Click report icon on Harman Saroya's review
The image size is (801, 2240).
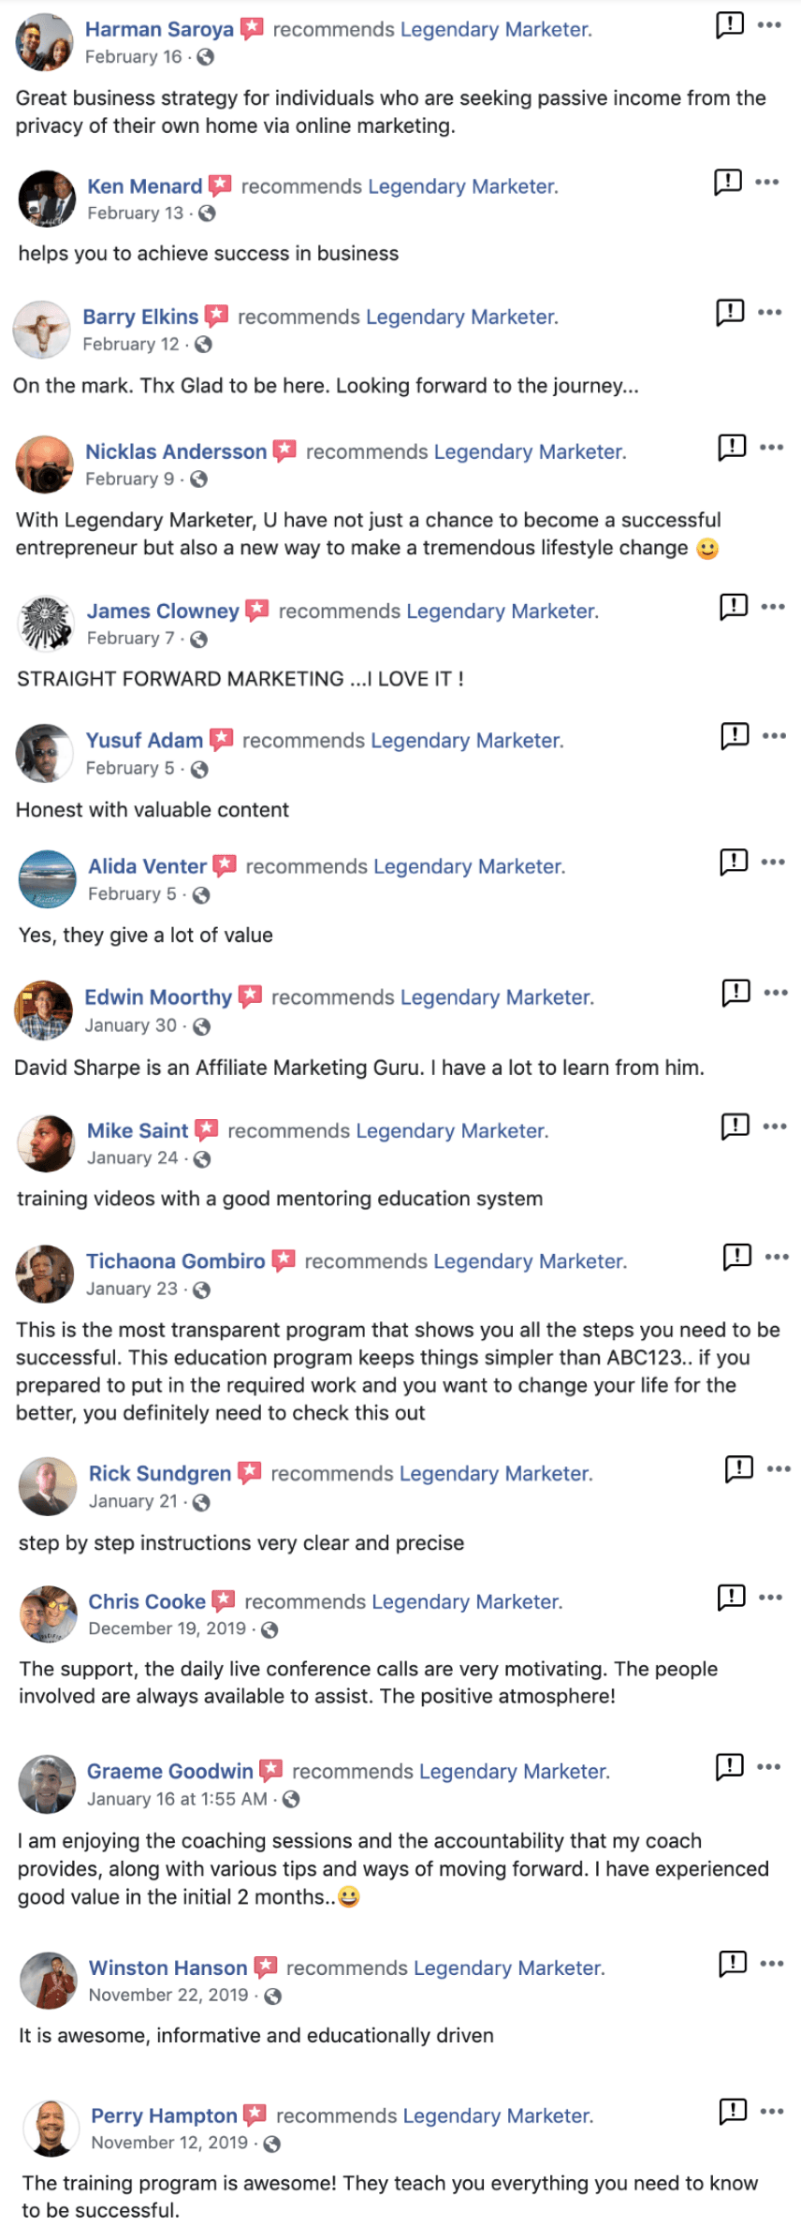click(x=729, y=25)
